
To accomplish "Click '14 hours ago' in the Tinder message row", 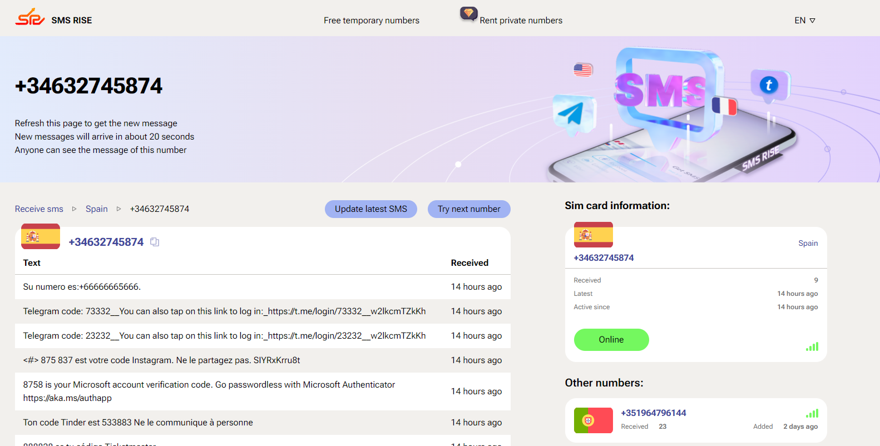I will 476,423.
